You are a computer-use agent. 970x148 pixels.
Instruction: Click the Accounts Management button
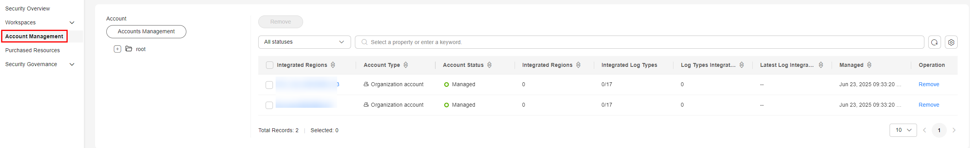pos(146,32)
